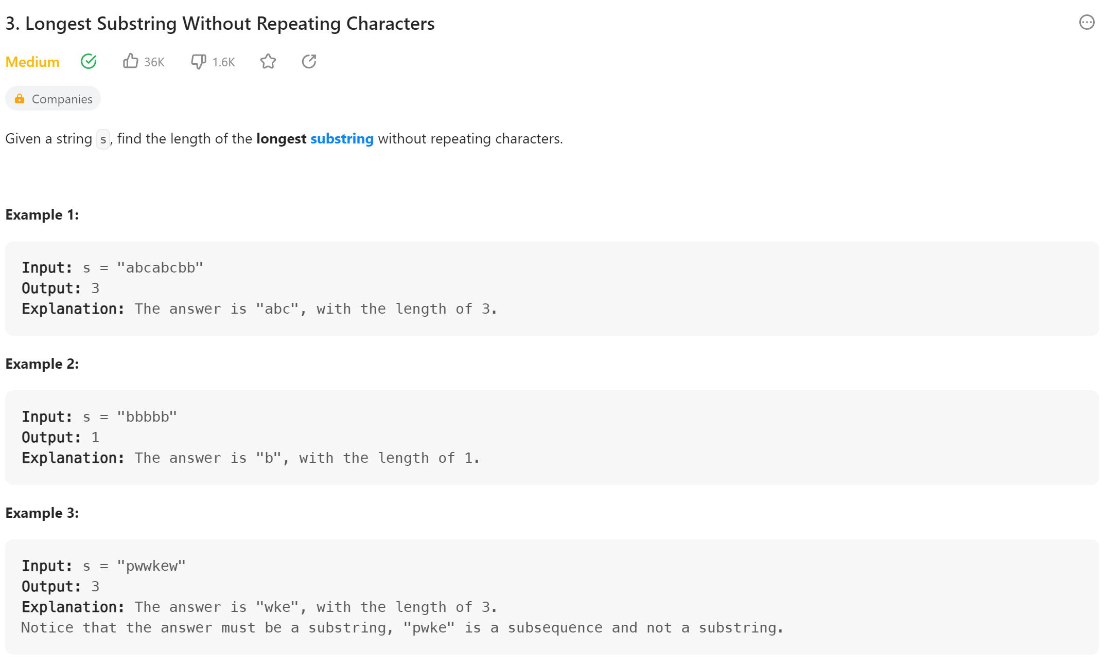
Task: Click the 36K likes count
Action: 154,62
